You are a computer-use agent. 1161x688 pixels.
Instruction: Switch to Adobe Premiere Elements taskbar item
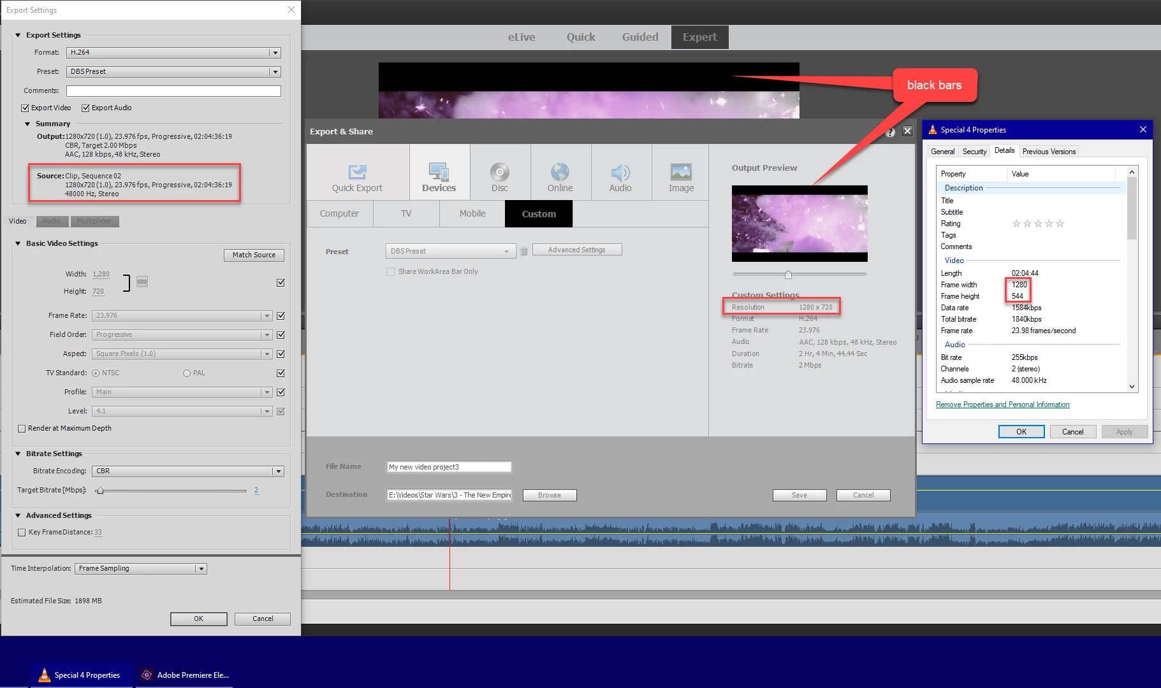tap(185, 675)
